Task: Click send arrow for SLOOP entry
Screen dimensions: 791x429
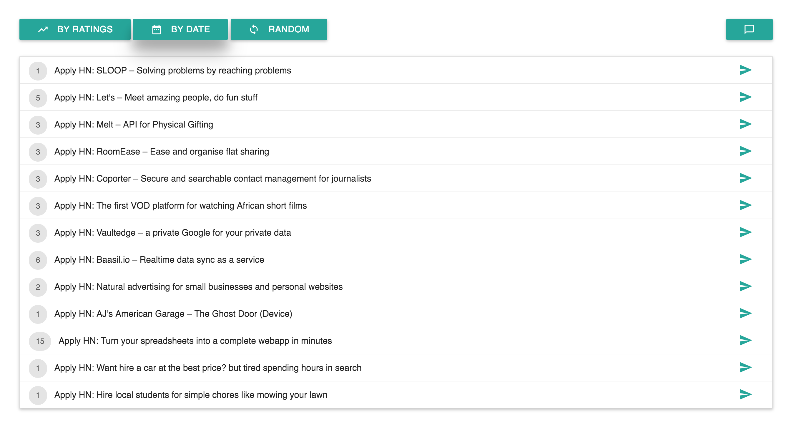Action: 745,70
